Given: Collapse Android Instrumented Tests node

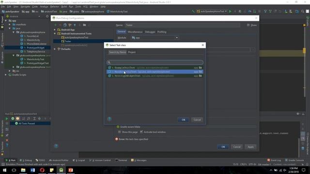Looking at the screenshot, I should (x=55, y=33).
